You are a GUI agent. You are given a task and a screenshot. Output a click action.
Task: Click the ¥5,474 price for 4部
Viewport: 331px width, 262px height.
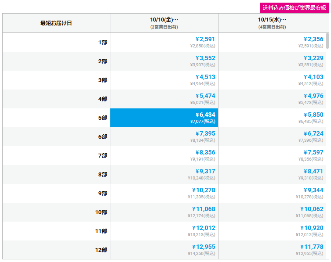164,99
